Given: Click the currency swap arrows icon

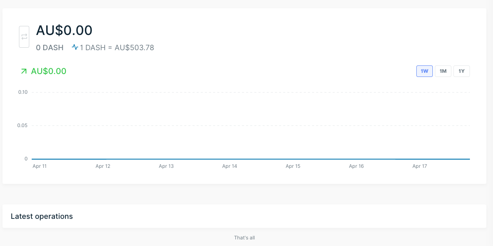Looking at the screenshot, I should pyautogui.click(x=24, y=37).
